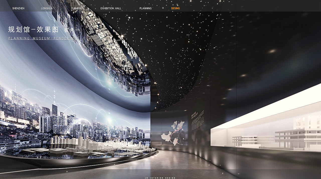Image resolution: width=321 pixels, height=179 pixels.
Task: Select the SHENZHEN item in top bar
Action: tap(18, 8)
